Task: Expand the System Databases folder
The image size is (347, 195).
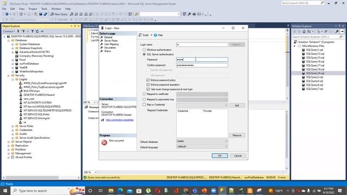Action: (x=12, y=44)
